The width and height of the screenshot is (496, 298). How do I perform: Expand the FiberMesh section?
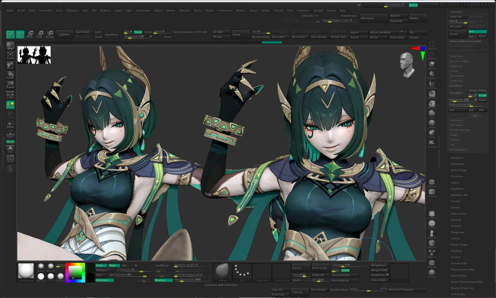pyautogui.click(x=457, y=189)
